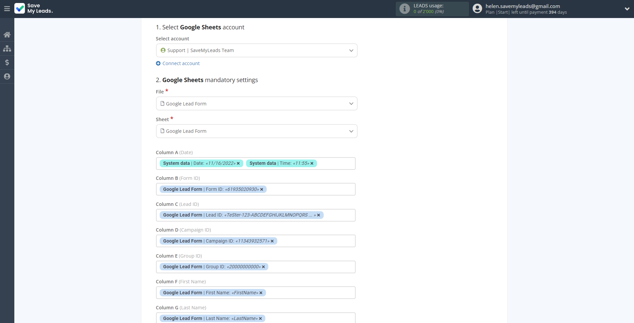634x323 pixels.
Task: Click the file icon in Sheet dropdown
Action: click(163, 131)
